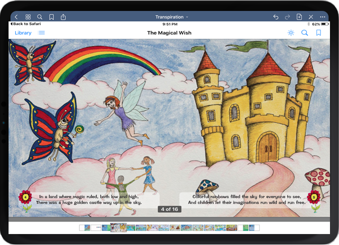
Task: Click the blue search magnifier icon
Action: click(305, 33)
